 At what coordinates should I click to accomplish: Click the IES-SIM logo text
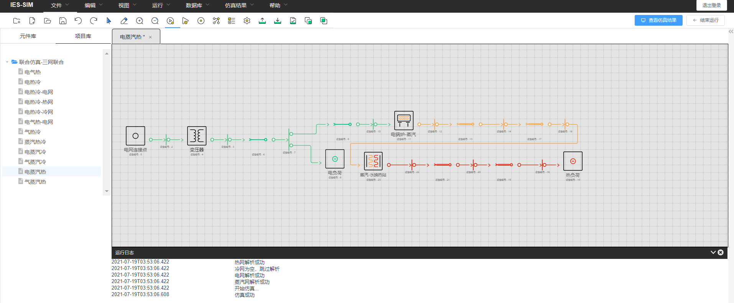(22, 5)
